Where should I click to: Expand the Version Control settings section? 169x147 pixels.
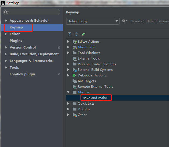(6, 47)
